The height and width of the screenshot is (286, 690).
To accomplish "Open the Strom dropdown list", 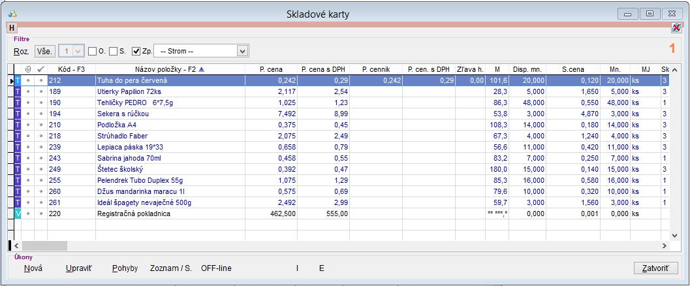I will (x=242, y=51).
